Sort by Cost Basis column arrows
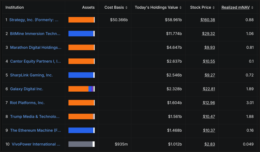Screen dimensions: 260x152 pyautogui.click(x=127, y=8)
